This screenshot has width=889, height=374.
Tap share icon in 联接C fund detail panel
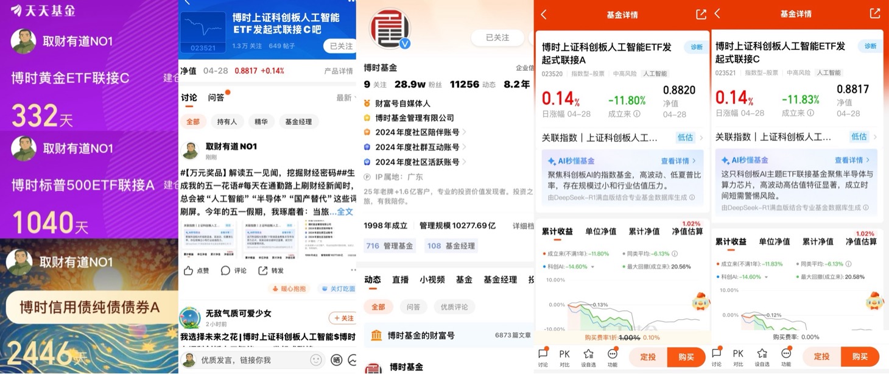tap(874, 13)
